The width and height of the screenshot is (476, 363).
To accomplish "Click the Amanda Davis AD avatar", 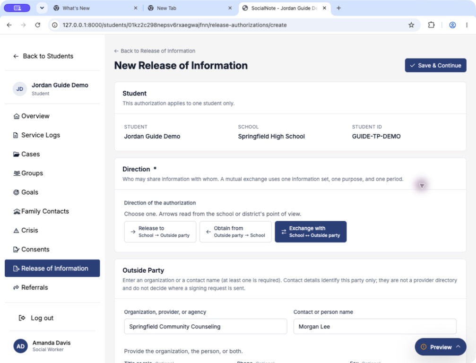I will tap(20, 346).
